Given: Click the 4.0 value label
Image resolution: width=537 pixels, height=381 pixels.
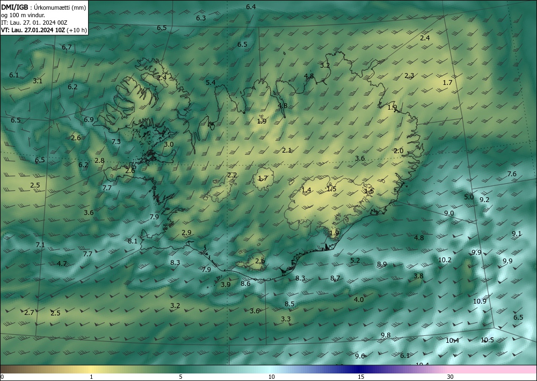Looking at the screenshot, I should pos(359,300).
